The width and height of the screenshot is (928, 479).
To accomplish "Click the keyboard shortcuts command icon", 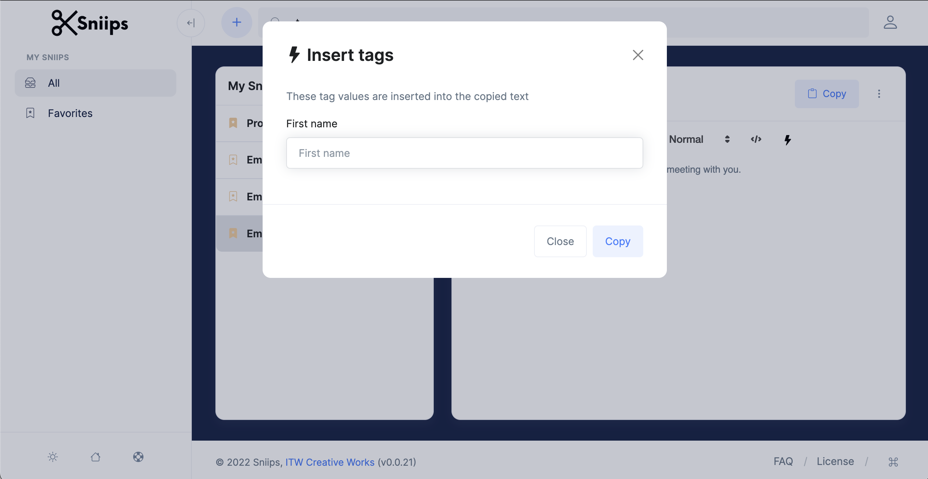I will 893,462.
